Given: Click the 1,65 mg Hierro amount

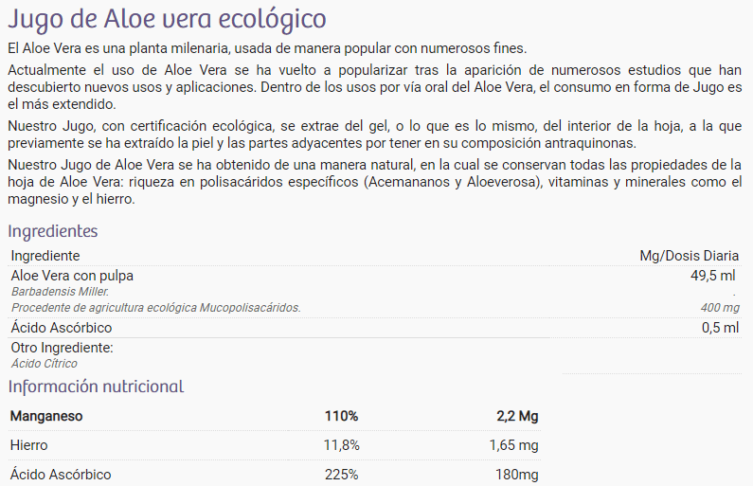Looking at the screenshot, I should [x=514, y=445].
